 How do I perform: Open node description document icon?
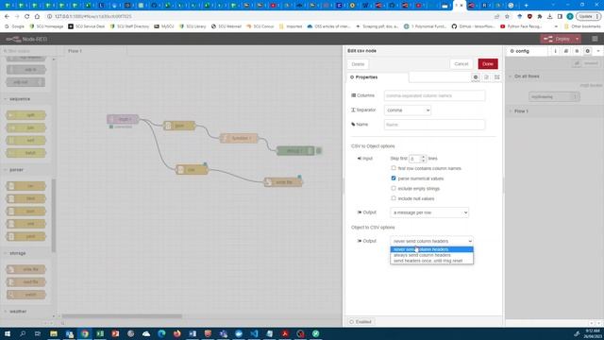click(486, 77)
